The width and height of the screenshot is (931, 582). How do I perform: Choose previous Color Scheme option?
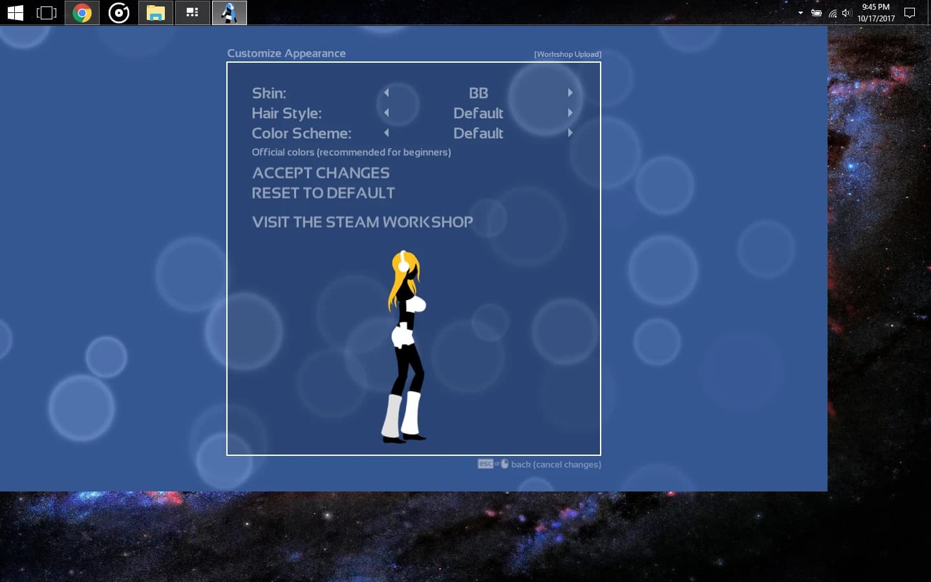tap(387, 133)
